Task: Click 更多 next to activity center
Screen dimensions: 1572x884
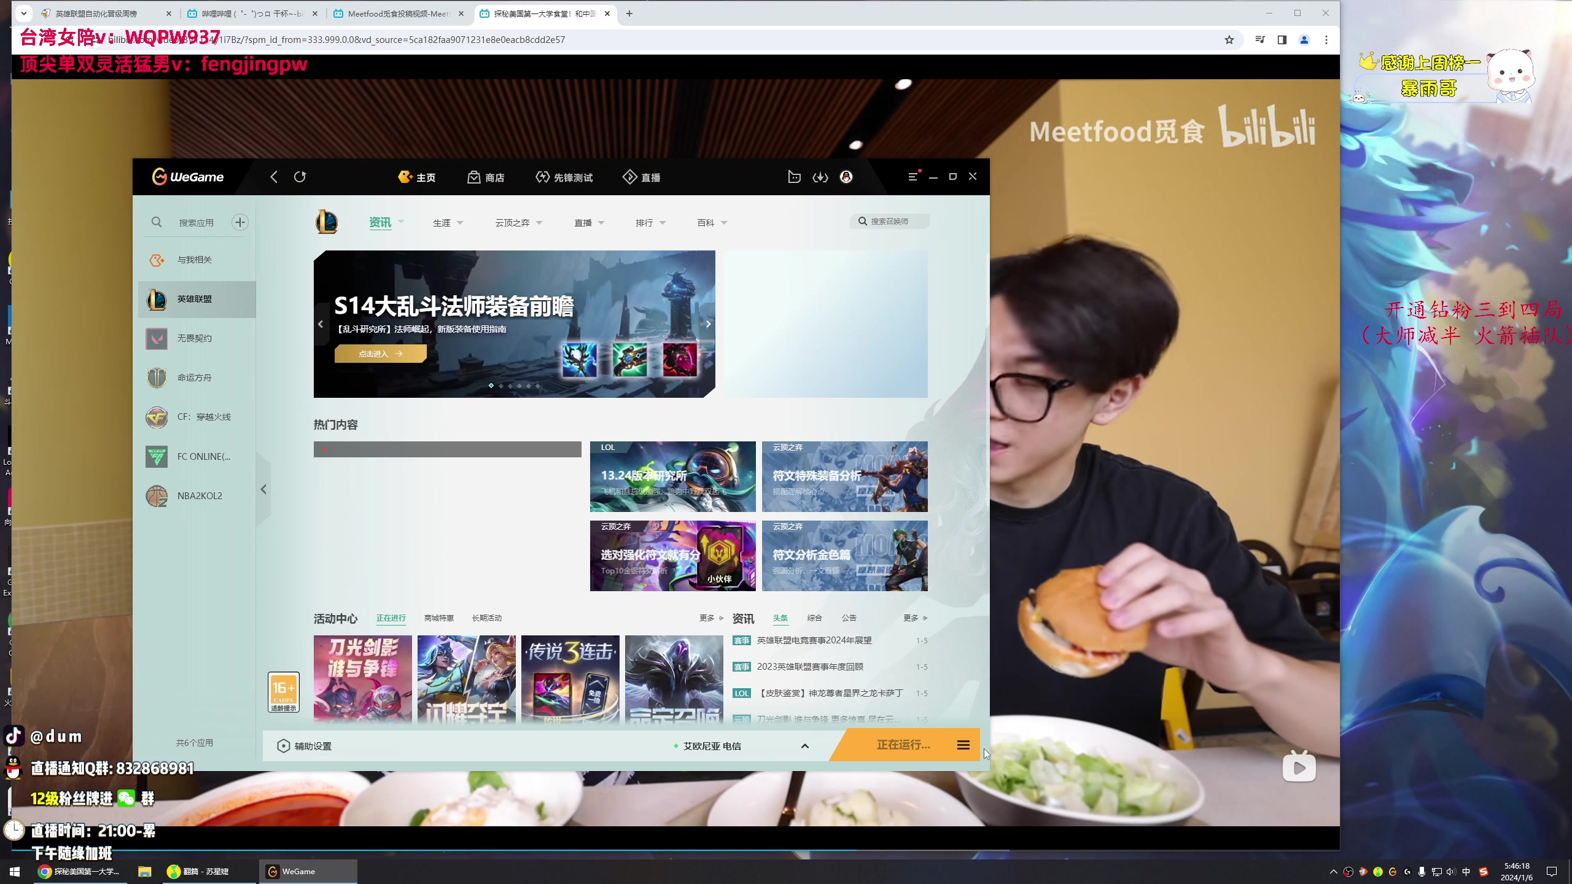Action: [711, 618]
